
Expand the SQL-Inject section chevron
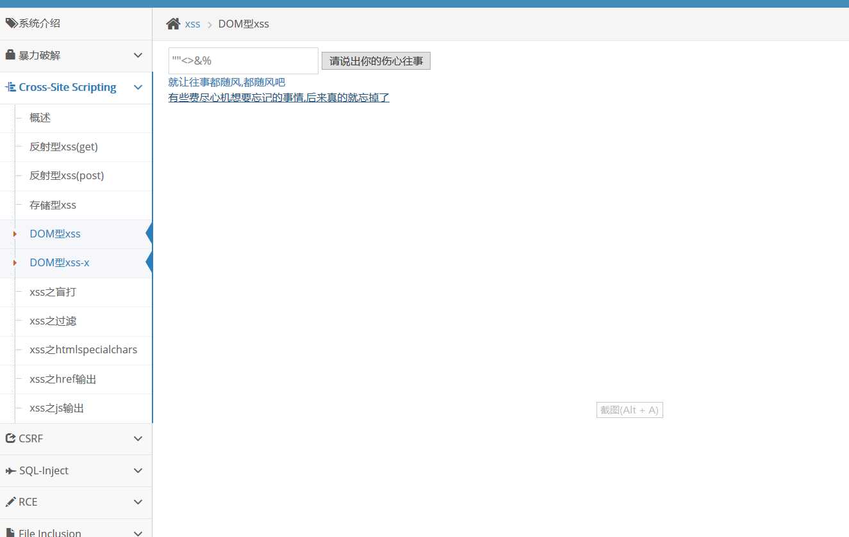tap(138, 471)
